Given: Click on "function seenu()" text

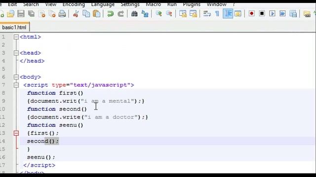Looking at the screenshot, I should coord(55,125).
